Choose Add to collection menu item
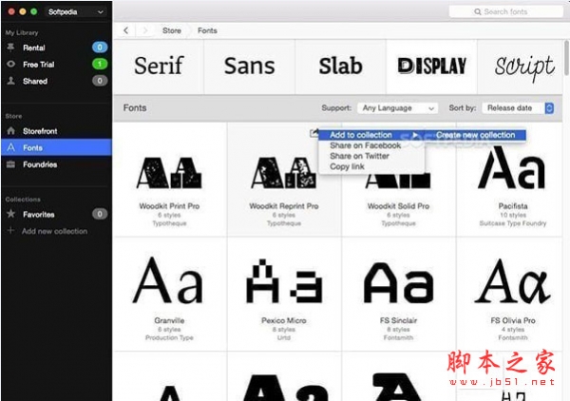570x401 pixels. point(371,135)
